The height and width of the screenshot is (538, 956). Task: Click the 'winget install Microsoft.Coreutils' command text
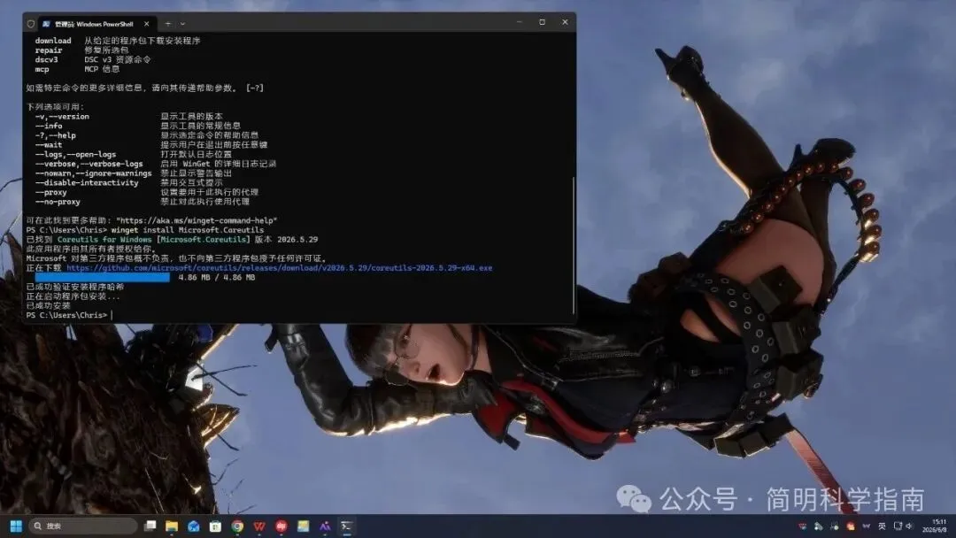coord(187,230)
